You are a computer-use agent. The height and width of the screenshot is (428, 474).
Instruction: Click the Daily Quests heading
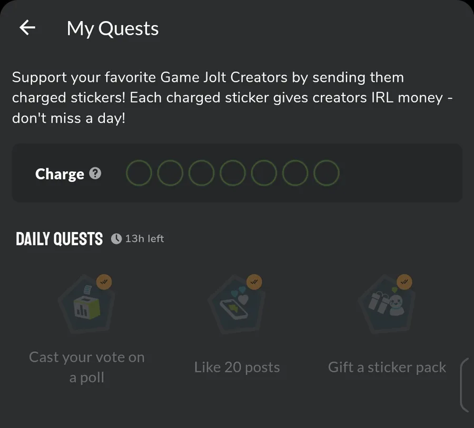coord(60,239)
